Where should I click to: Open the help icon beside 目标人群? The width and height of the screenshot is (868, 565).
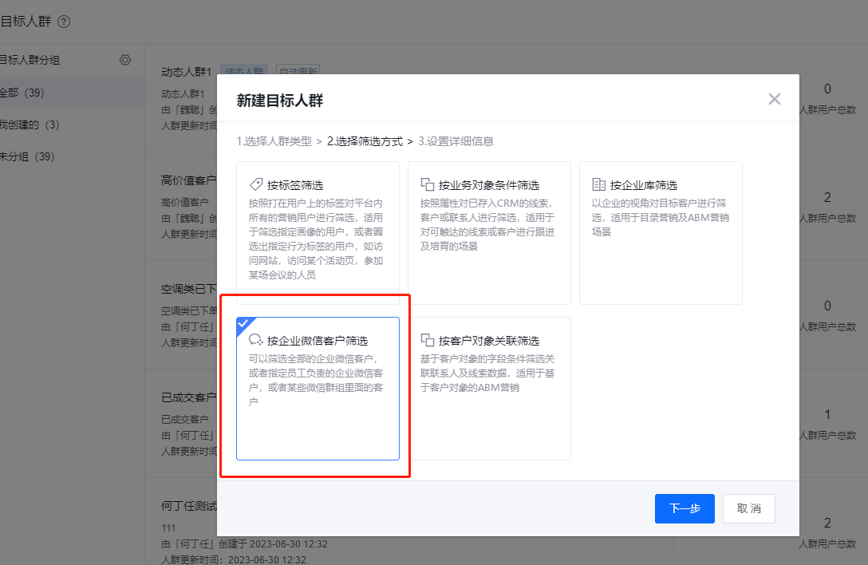pyautogui.click(x=64, y=22)
